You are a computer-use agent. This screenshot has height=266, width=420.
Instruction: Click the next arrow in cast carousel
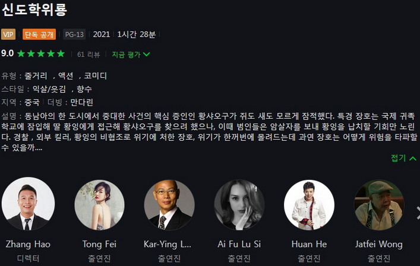[x=418, y=213]
